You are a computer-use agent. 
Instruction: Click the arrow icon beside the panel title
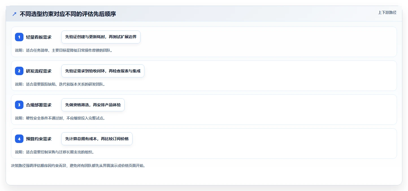[x=14, y=14]
